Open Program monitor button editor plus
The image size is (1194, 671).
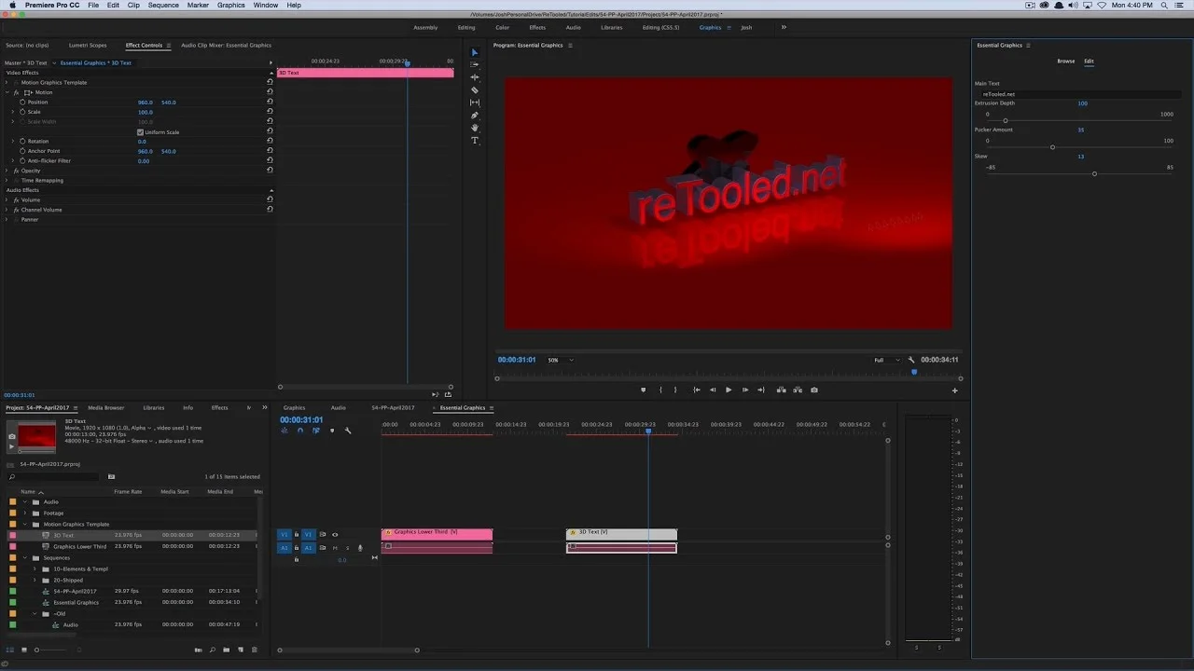click(954, 390)
